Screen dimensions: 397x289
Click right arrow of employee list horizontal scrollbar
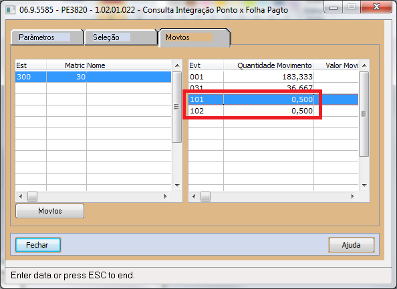click(166, 196)
